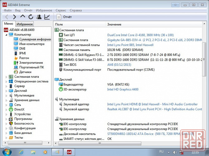Switch to the Избранное tab in sidebar
The width and height of the screenshot is (209, 156).
tap(25, 24)
